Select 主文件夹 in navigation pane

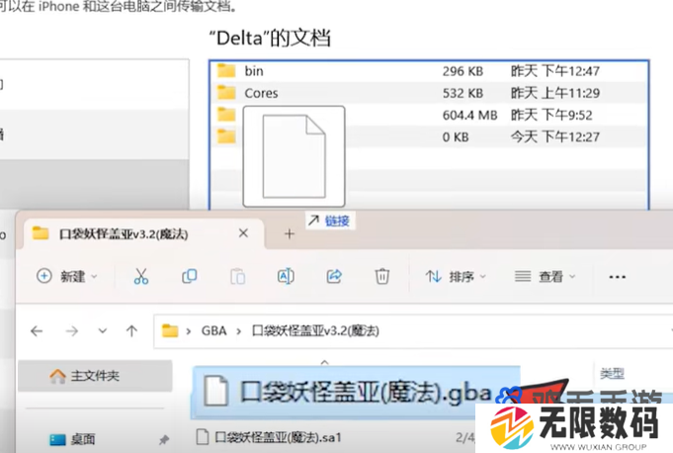click(x=95, y=376)
